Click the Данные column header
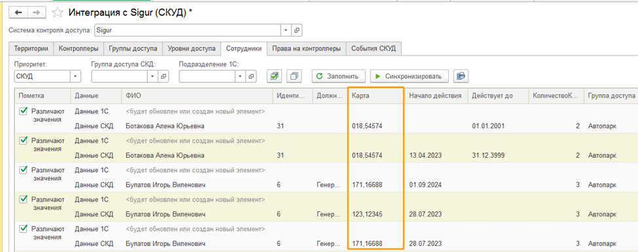The width and height of the screenshot is (638, 252). point(96,96)
